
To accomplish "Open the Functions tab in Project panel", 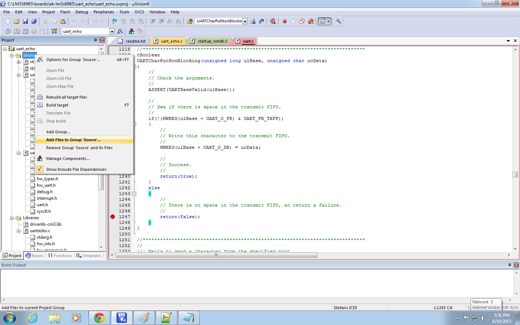I will pos(60,256).
